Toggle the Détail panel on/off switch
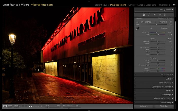178x111 pixels. pyautogui.click(x=135, y=79)
